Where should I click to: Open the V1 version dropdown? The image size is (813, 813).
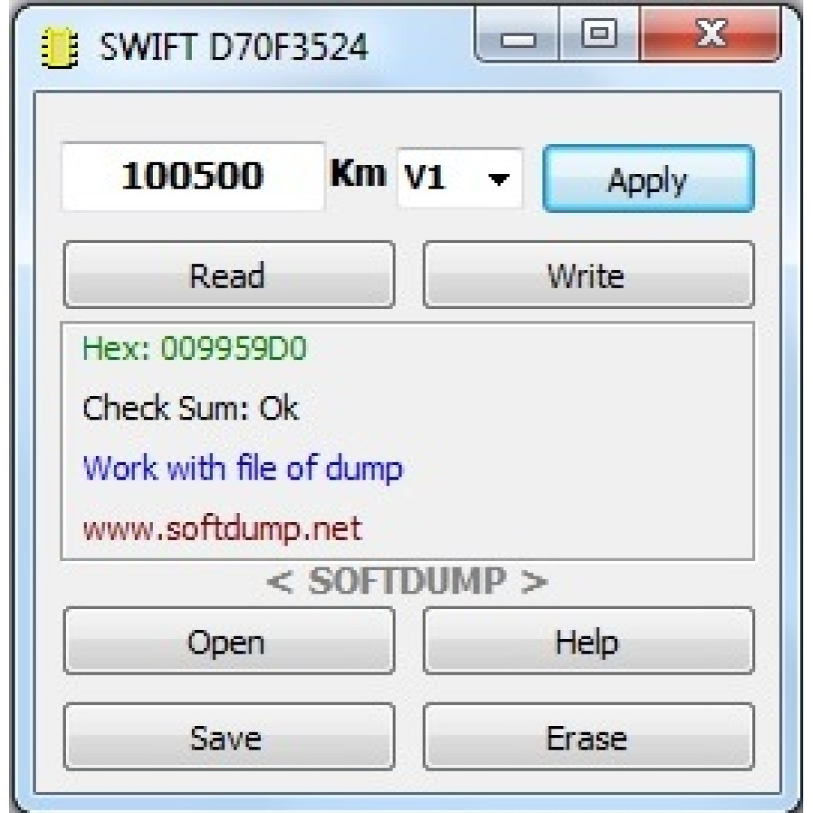pos(460,178)
